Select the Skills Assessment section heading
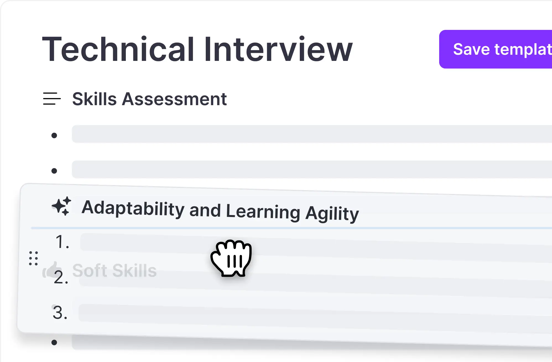 tap(149, 99)
